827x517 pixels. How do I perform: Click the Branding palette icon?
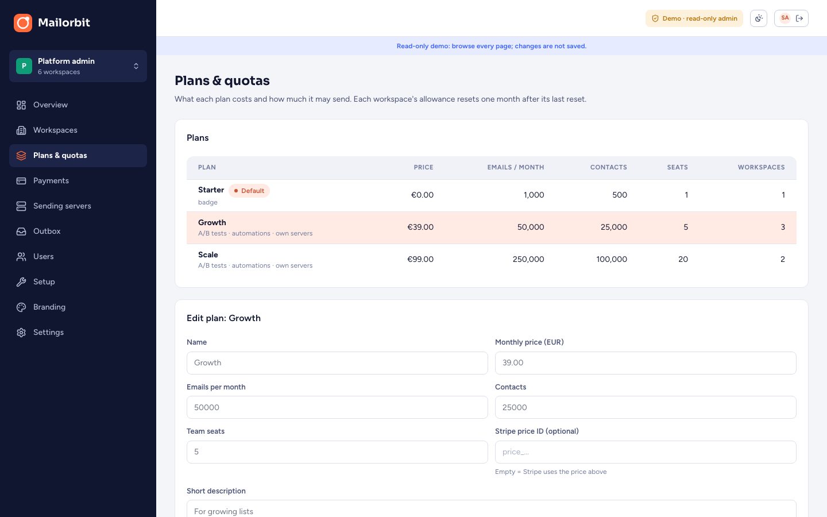(21, 307)
